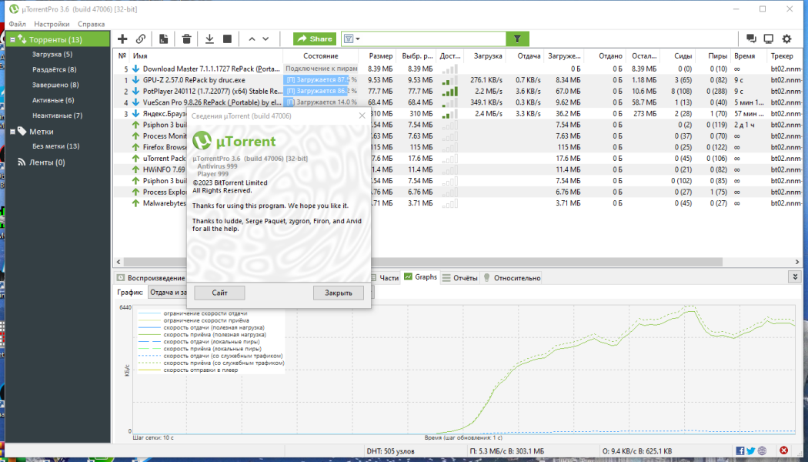Viewport: 808px width, 462px height.
Task: Click the Remove Torrent trash icon
Action: (186, 38)
